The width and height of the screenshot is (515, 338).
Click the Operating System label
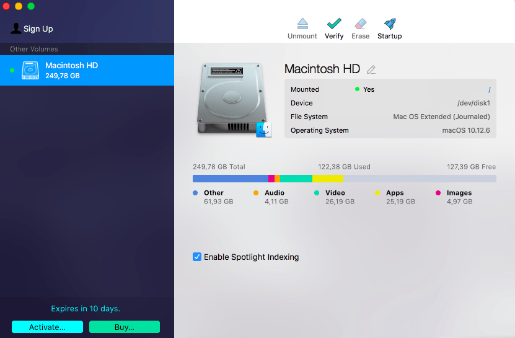[320, 130]
